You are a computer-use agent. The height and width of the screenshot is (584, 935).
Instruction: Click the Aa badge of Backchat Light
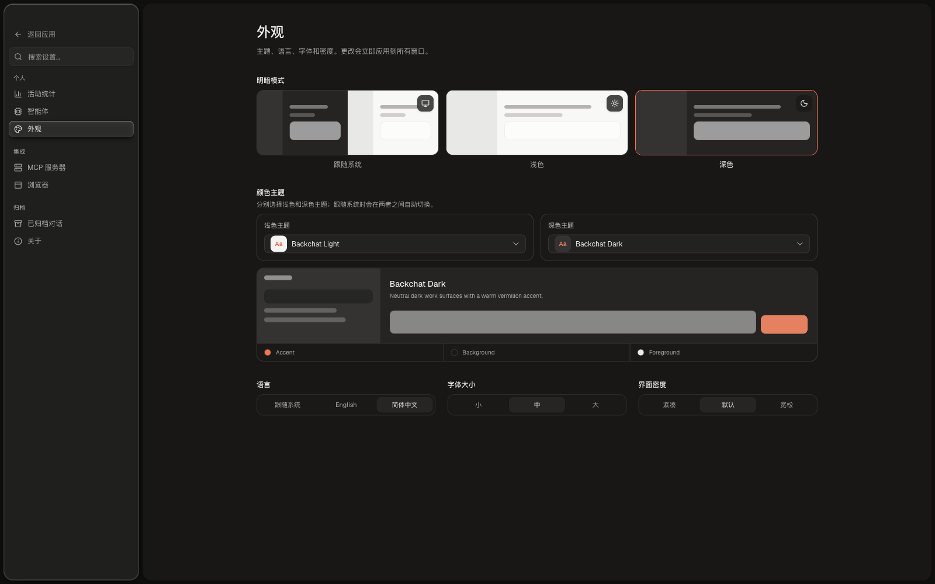point(279,244)
